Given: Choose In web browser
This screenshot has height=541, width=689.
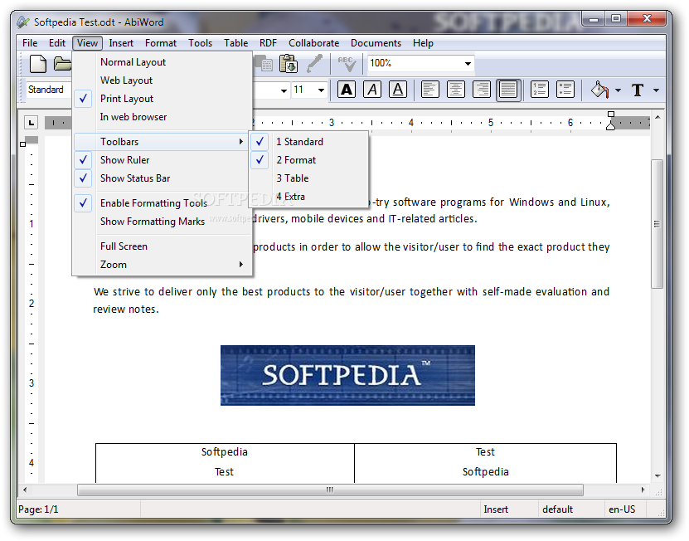Looking at the screenshot, I should point(162,117).
